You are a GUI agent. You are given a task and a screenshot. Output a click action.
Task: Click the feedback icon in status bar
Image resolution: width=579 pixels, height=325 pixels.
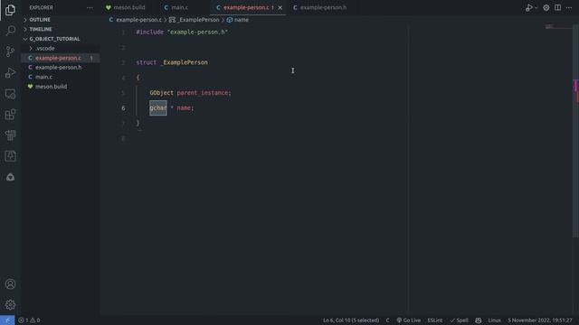[479, 320]
